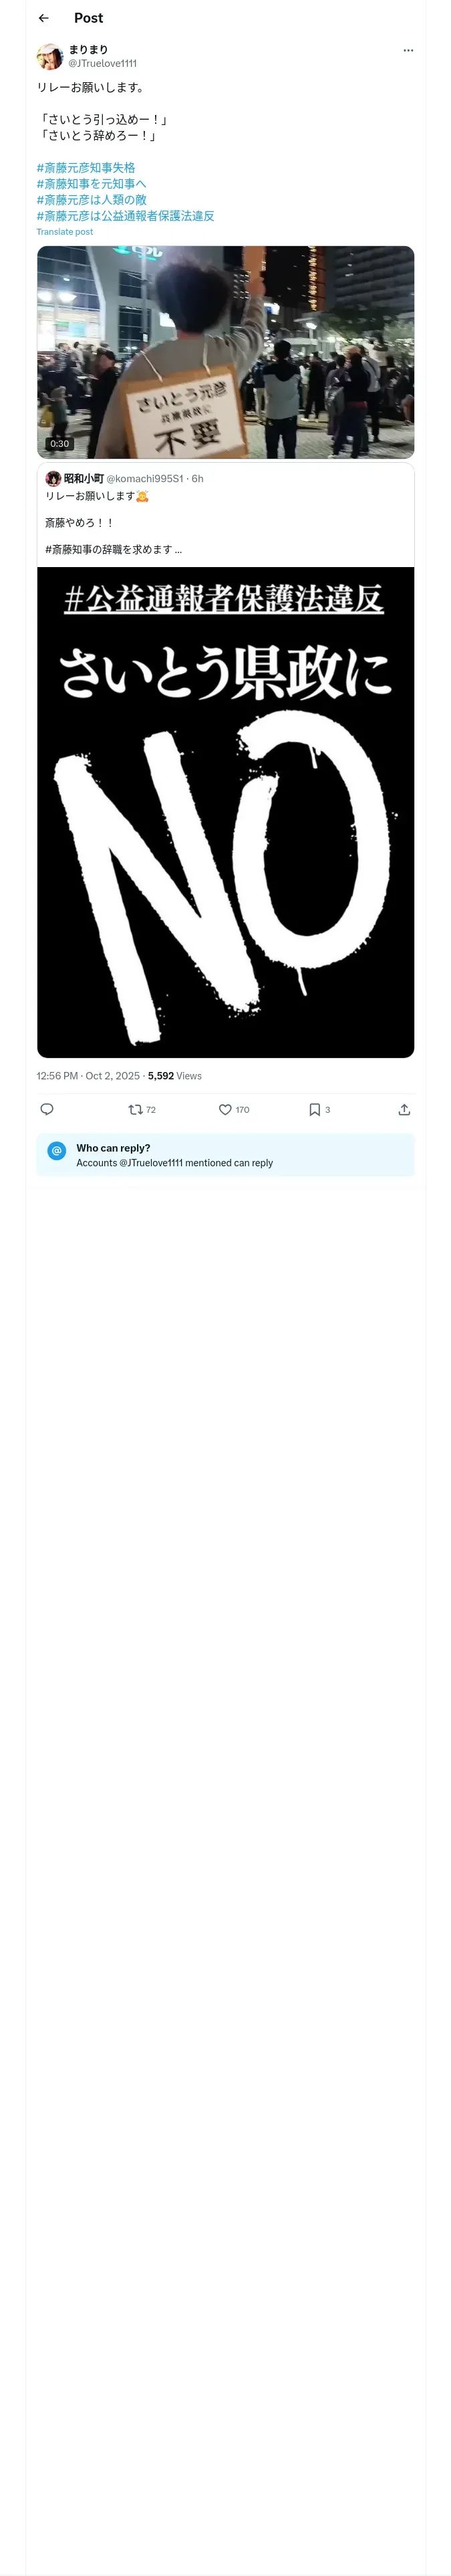Click the repost icon with 72 reposts

136,1109
